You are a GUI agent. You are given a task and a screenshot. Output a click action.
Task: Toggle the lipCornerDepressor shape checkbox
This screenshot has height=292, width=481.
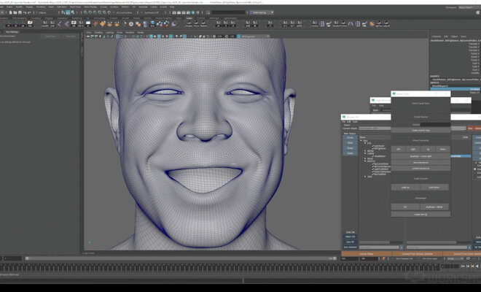click(x=372, y=166)
